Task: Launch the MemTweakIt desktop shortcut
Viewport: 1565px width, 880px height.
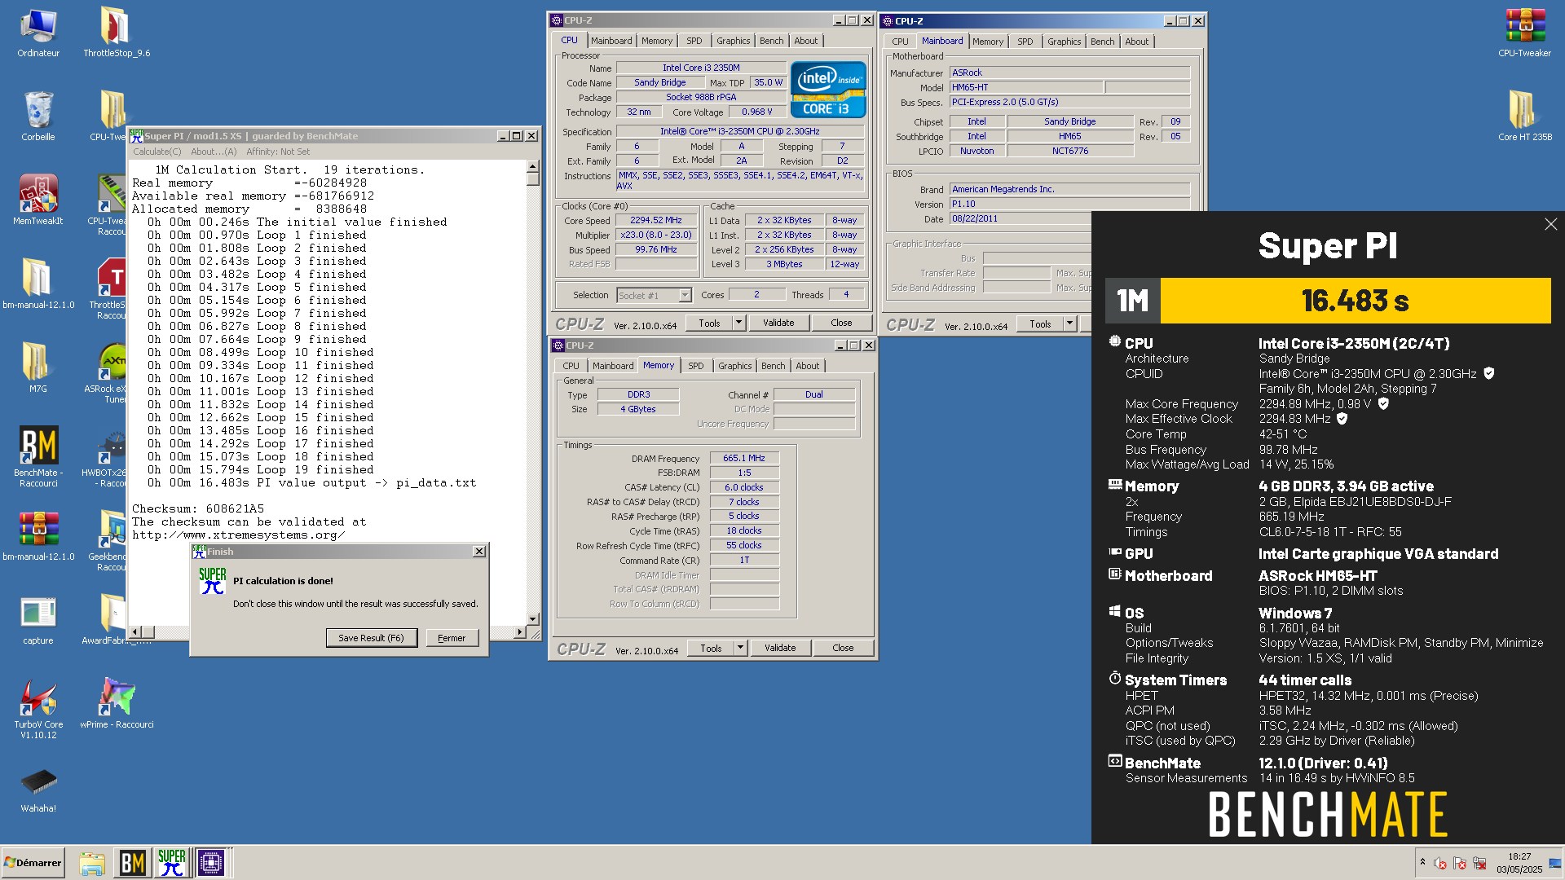Action: [x=38, y=200]
